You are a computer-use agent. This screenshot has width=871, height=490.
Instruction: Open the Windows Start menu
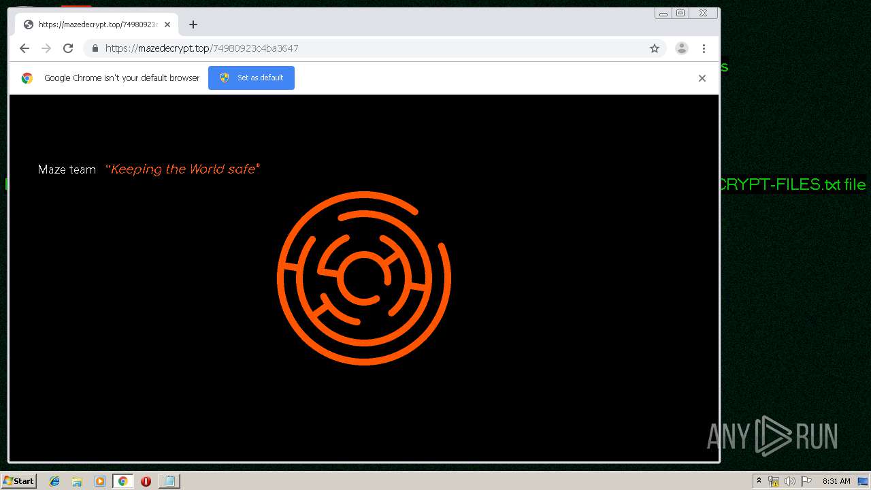(18, 481)
